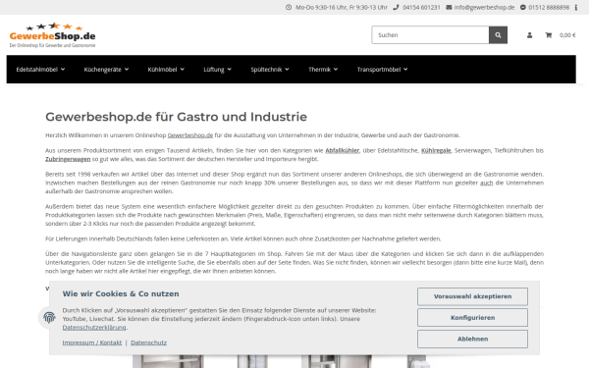
Task: Expand the Lüftung menu
Action: pyautogui.click(x=218, y=69)
